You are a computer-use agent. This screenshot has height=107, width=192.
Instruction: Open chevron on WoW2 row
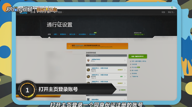coord(125,77)
